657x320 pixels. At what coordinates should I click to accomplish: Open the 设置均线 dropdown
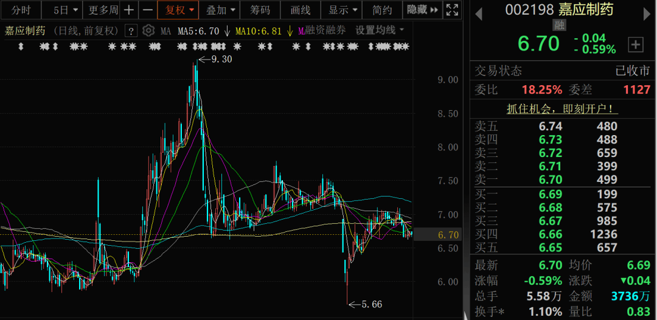pos(380,30)
